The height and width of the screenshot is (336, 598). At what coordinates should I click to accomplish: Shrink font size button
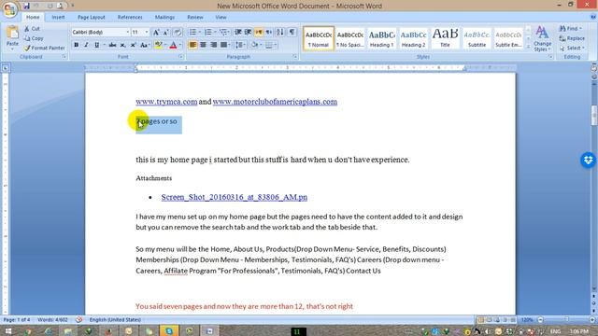166,33
